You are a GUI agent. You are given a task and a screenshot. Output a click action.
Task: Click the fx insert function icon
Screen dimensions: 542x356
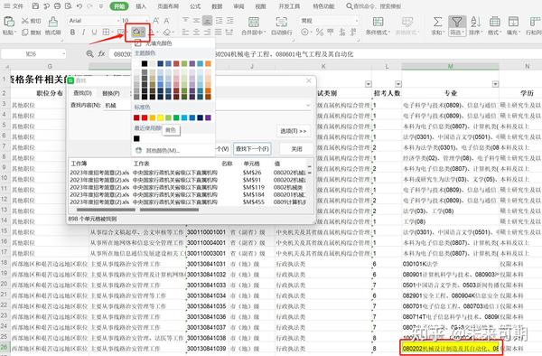pos(101,54)
